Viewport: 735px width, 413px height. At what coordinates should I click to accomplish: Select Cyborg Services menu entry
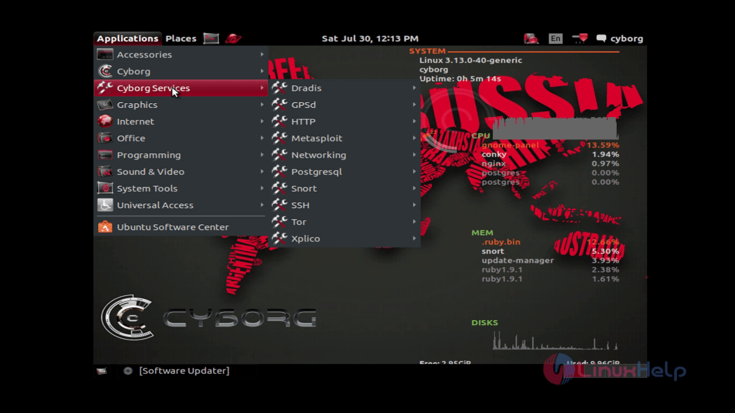[x=181, y=88]
